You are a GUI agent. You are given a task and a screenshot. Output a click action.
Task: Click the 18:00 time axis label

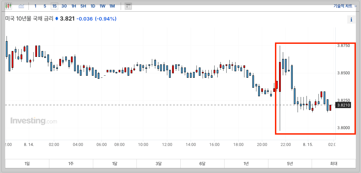coord(238,145)
